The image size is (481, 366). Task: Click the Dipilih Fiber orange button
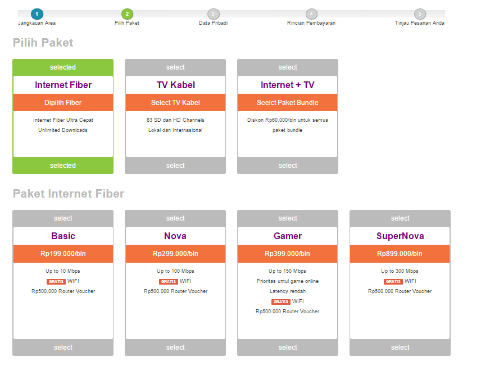point(63,103)
